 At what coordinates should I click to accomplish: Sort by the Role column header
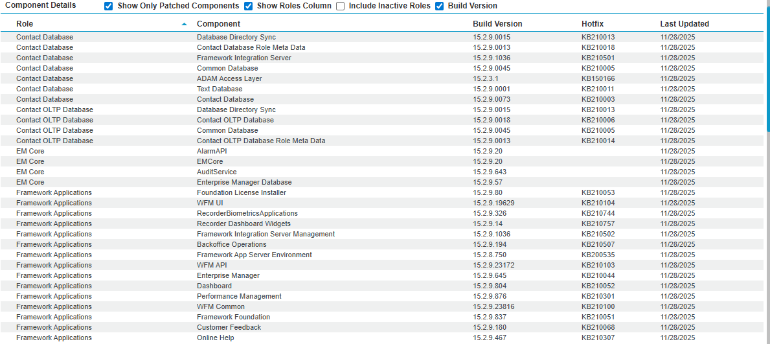(25, 24)
